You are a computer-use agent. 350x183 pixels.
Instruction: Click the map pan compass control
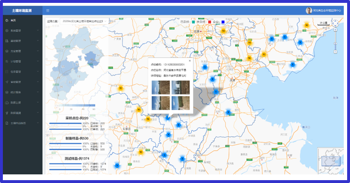click(335, 23)
